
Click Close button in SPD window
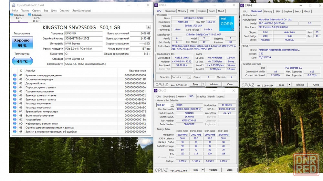pyautogui.click(x=229, y=170)
